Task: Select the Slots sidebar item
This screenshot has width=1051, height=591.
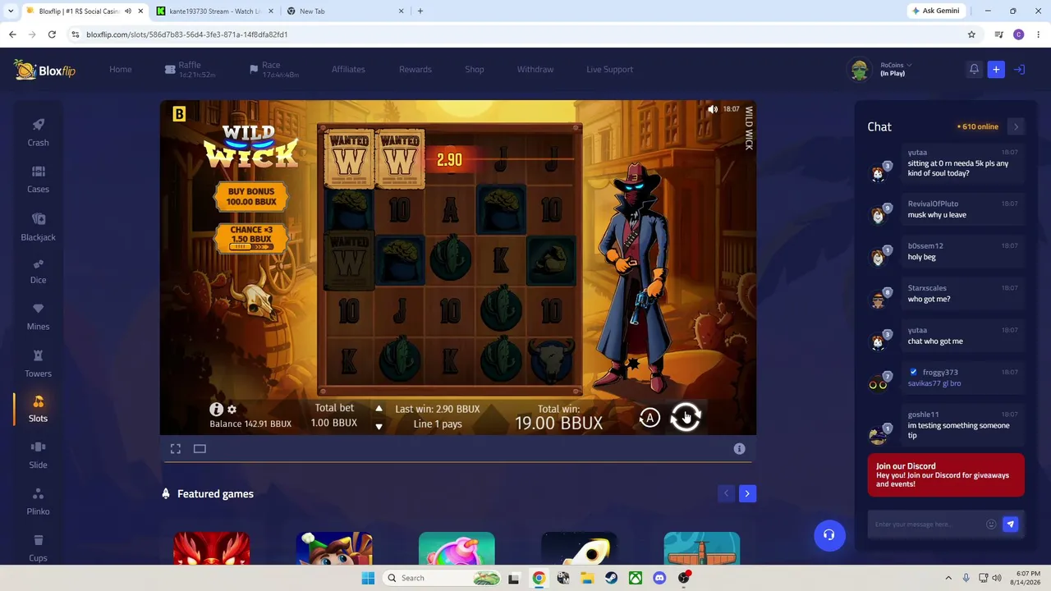Action: pos(38,409)
